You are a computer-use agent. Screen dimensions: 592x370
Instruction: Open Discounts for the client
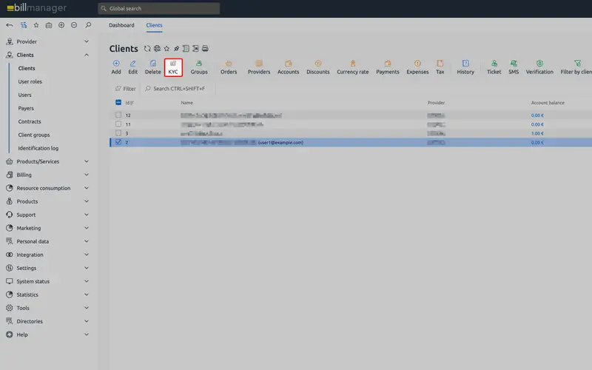point(318,67)
